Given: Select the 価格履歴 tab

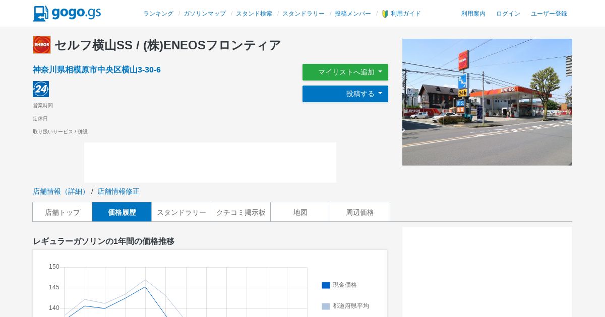Looking at the screenshot, I should click(x=122, y=212).
